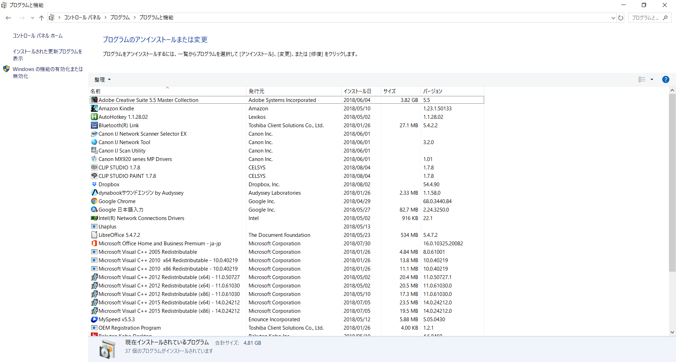Click the Visual C++ 2015 (x64) installer icon

(94, 303)
